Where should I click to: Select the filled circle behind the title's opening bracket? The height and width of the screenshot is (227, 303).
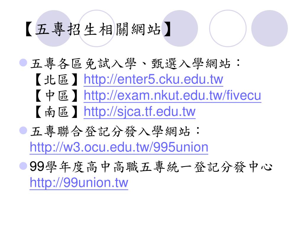tap(54, 28)
